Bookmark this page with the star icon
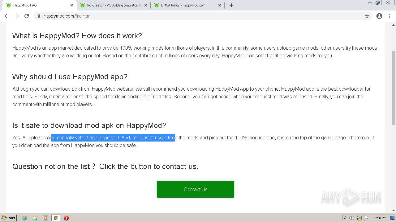This screenshot has height=222, width=396. [367, 16]
